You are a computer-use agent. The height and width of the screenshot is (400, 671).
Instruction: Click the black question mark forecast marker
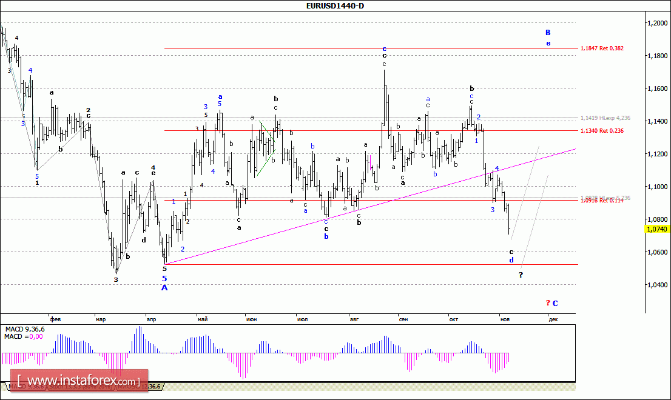pyautogui.click(x=521, y=275)
